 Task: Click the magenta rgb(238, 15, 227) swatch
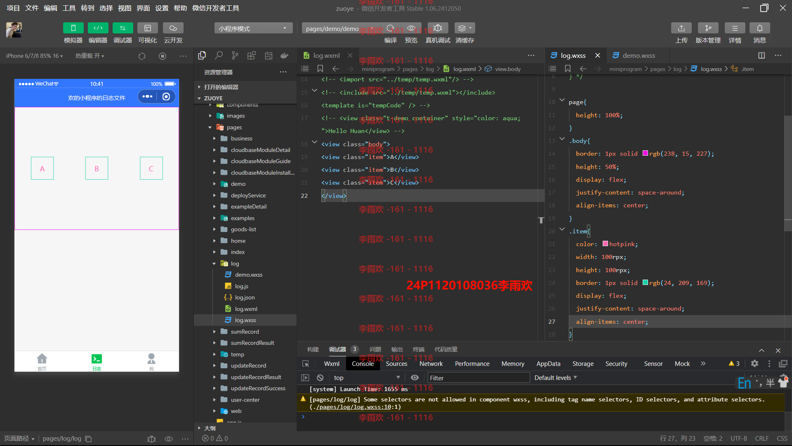point(645,154)
